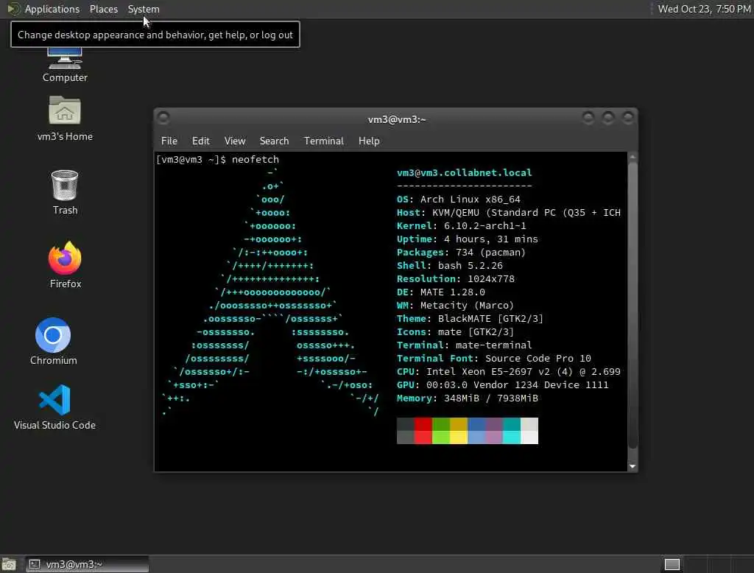Viewport: 754px width, 573px height.
Task: Click the 'Uptime: 4 hours, 31 mins' line
Action: click(x=468, y=239)
